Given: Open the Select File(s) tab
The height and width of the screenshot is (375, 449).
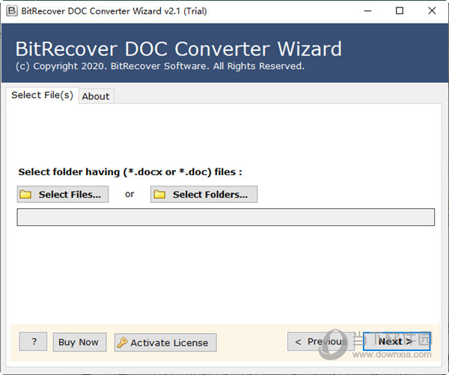Looking at the screenshot, I should (x=43, y=95).
